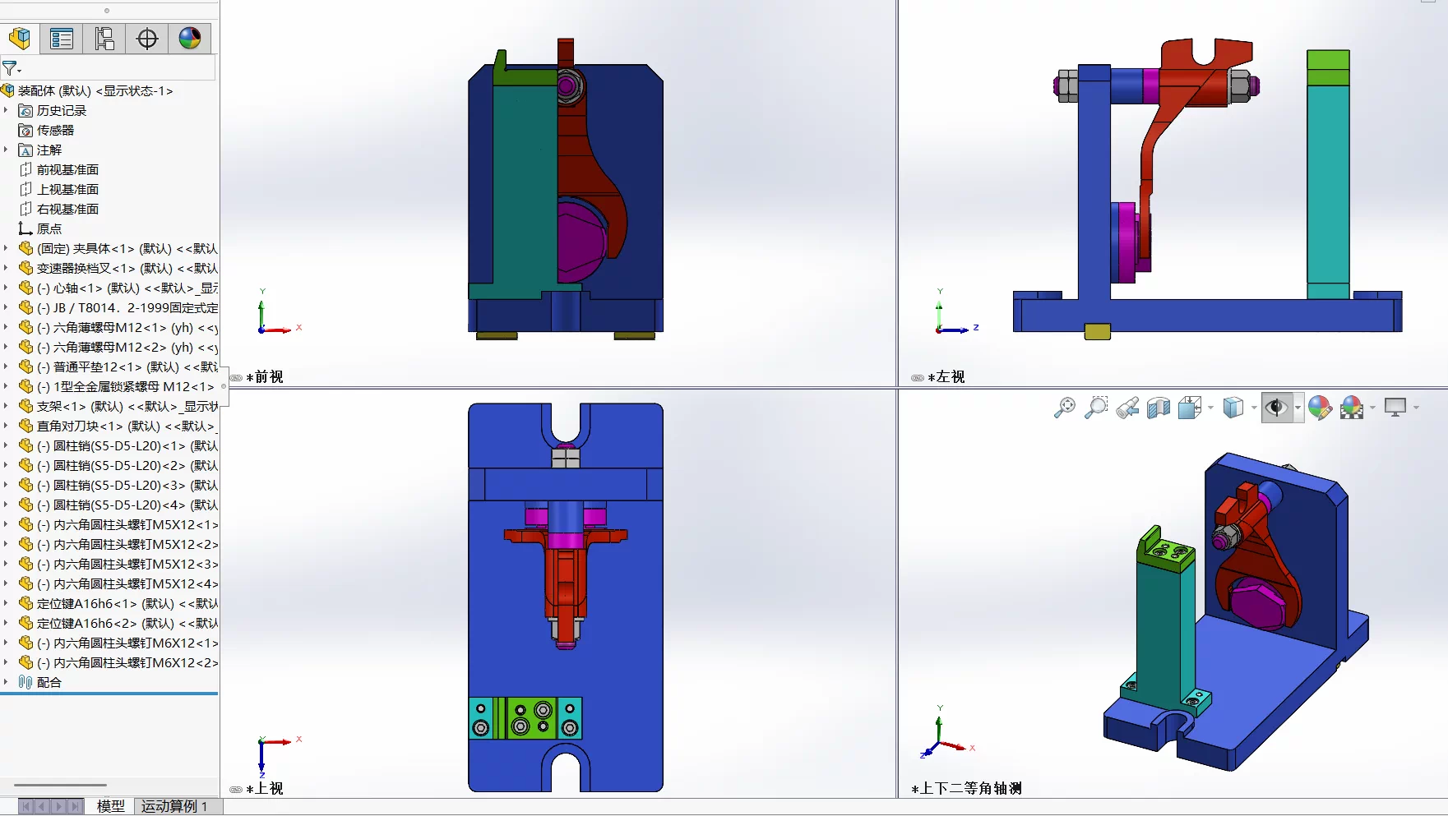Open the Apply Scene dropdown arrow
This screenshot has height=816, width=1448.
coord(1372,408)
